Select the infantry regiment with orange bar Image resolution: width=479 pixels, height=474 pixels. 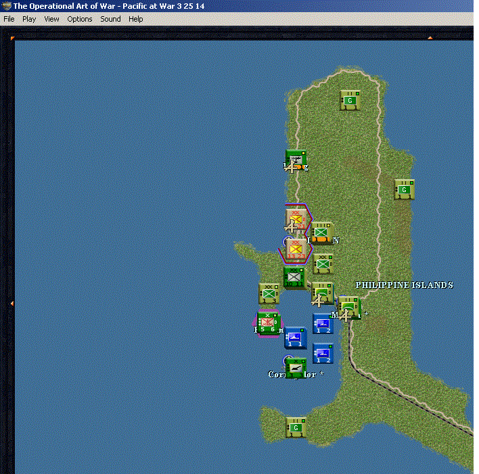tap(321, 233)
